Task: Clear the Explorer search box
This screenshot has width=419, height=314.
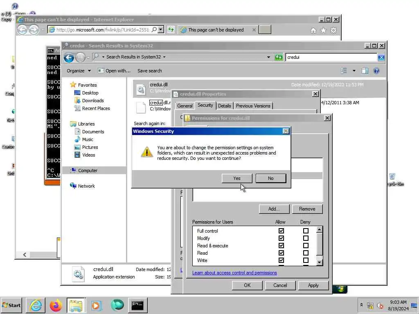Action: click(381, 57)
